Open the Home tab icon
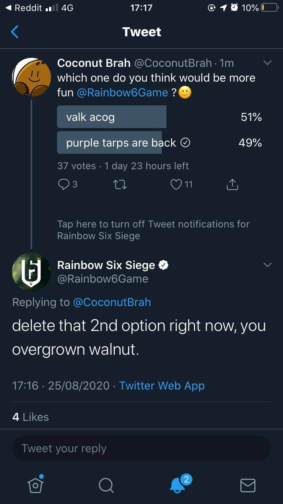 point(35,484)
